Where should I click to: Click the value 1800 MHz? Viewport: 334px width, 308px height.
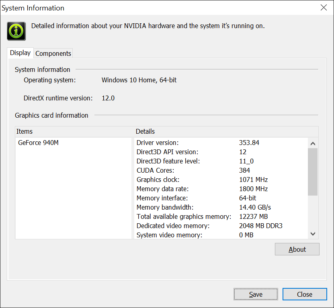[253, 189]
